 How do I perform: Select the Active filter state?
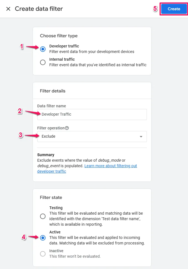43,238
